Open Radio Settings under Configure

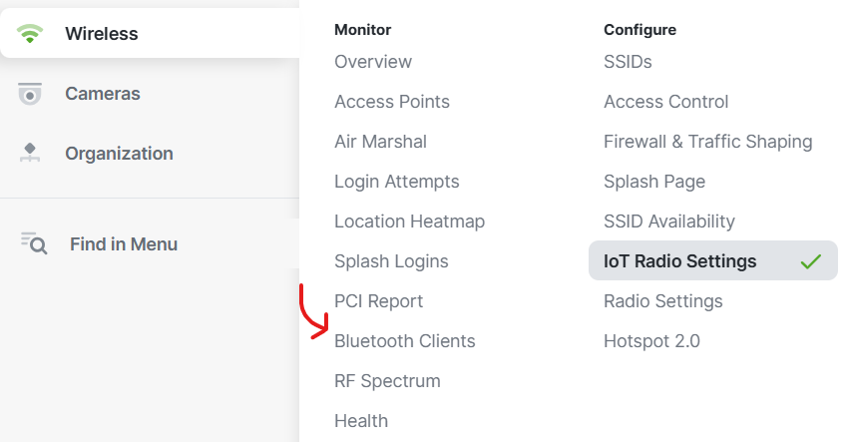(x=663, y=301)
